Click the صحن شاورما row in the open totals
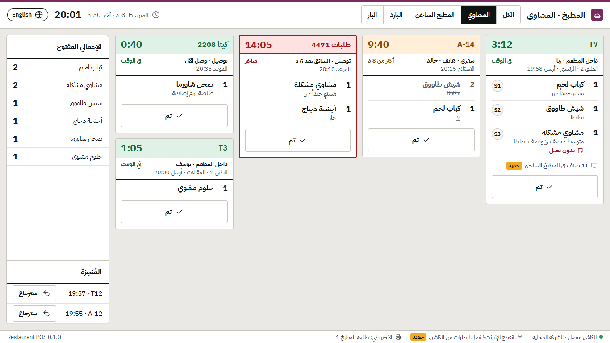 58,139
